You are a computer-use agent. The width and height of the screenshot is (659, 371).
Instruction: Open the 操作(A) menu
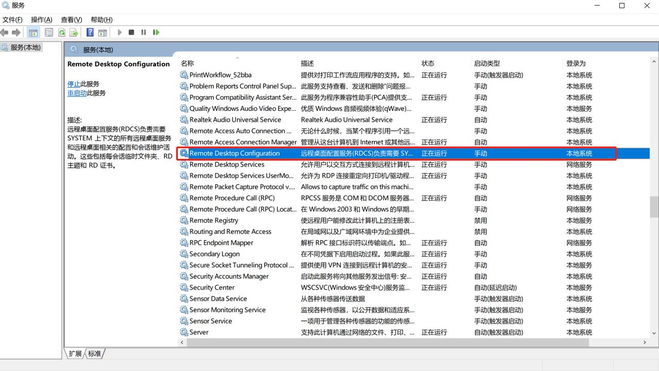pos(41,20)
